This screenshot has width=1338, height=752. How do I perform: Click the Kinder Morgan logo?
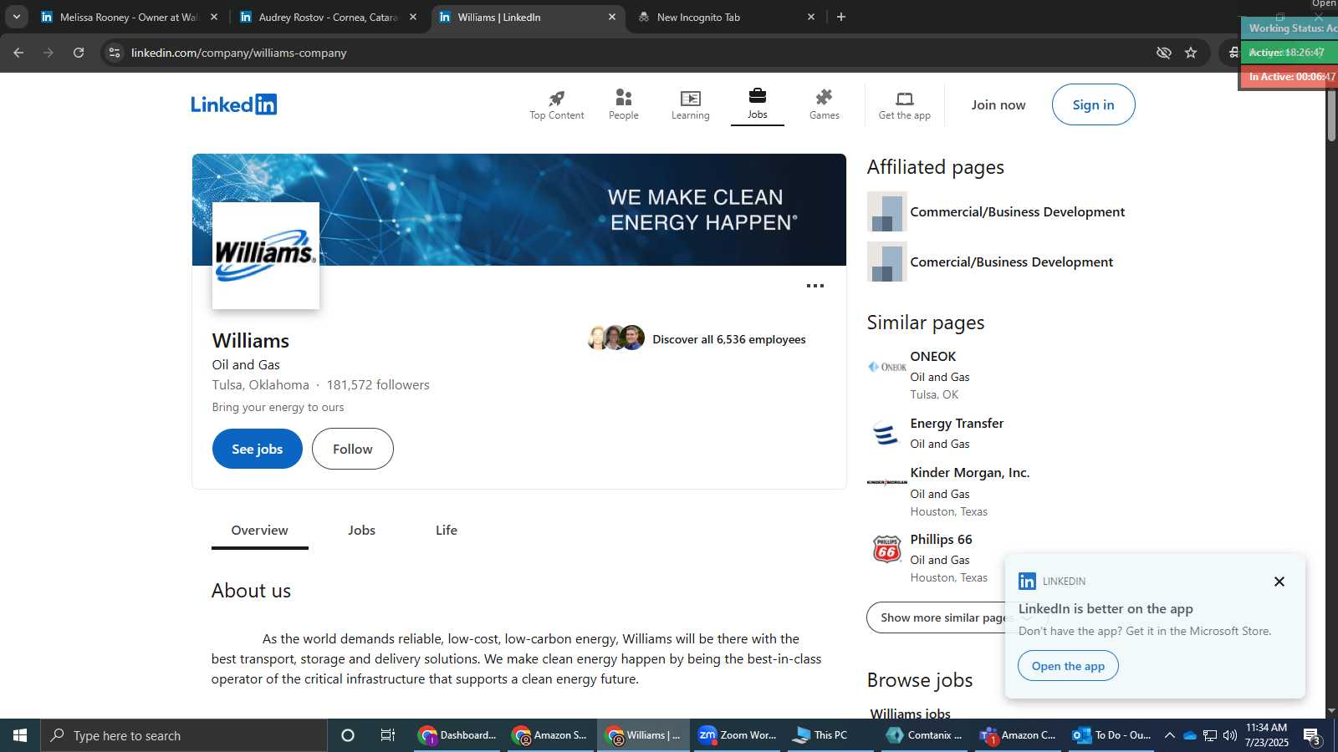click(x=886, y=482)
